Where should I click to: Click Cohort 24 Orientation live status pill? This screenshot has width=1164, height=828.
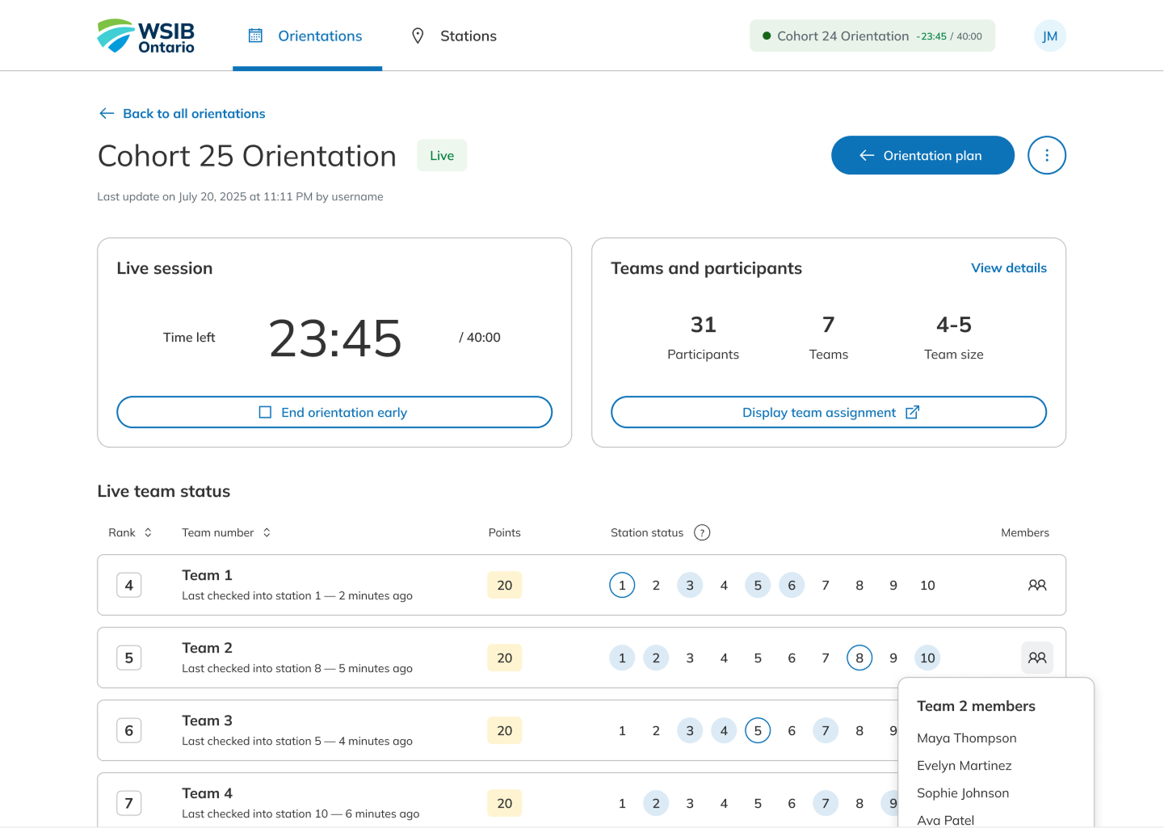[872, 36]
